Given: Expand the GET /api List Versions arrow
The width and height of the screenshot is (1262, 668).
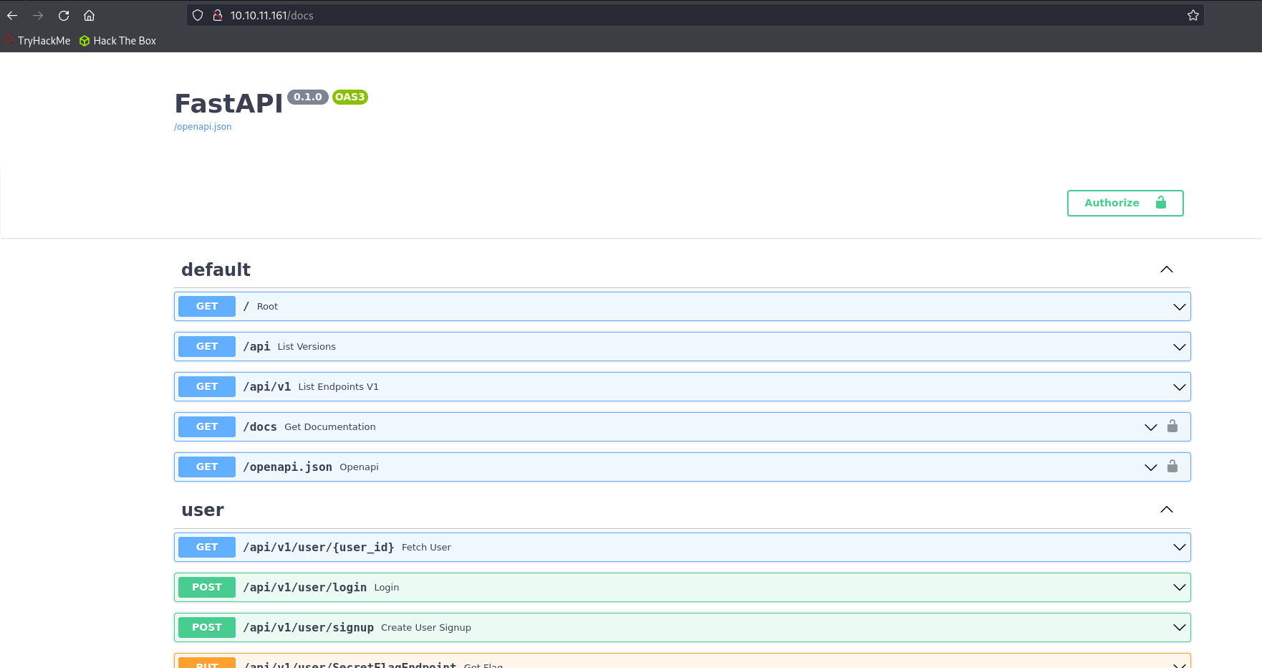Looking at the screenshot, I should coord(1180,347).
